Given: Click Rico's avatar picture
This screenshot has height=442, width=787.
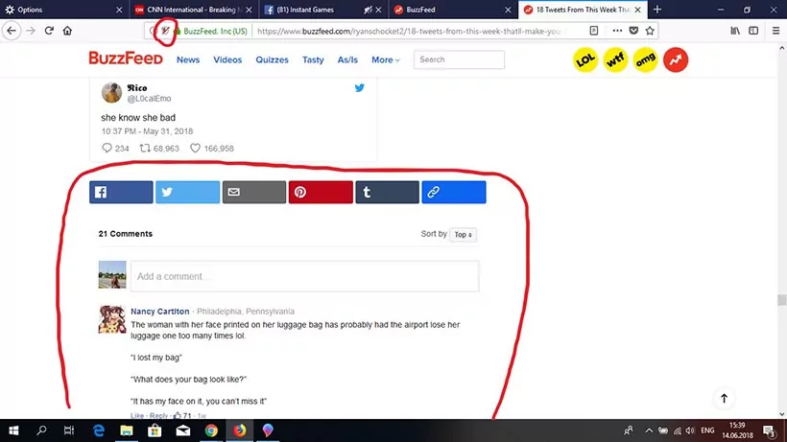Looking at the screenshot, I should pyautogui.click(x=111, y=92).
